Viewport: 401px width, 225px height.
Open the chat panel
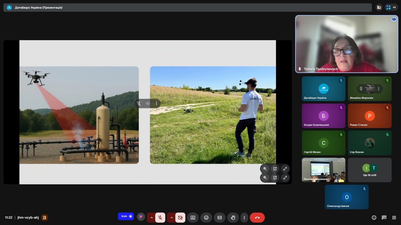click(x=384, y=218)
